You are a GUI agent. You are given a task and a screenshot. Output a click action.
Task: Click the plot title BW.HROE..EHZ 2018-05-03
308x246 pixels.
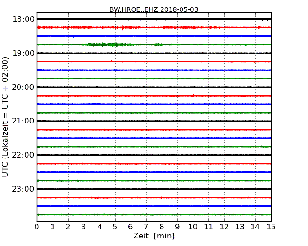click(154, 9)
